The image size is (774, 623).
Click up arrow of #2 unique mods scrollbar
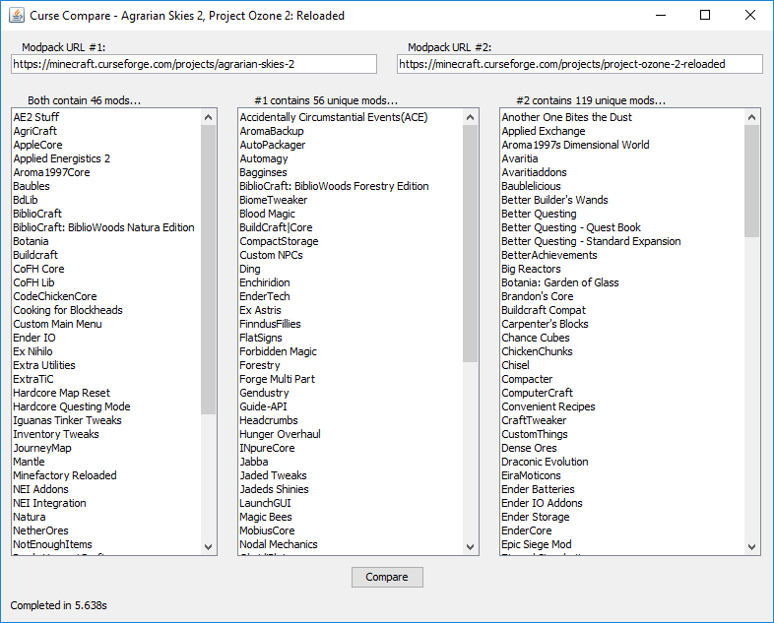pos(751,117)
